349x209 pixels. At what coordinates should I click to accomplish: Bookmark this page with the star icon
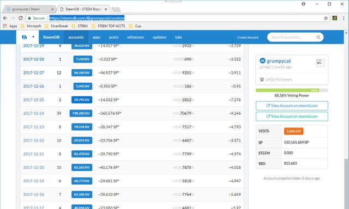click(326, 18)
